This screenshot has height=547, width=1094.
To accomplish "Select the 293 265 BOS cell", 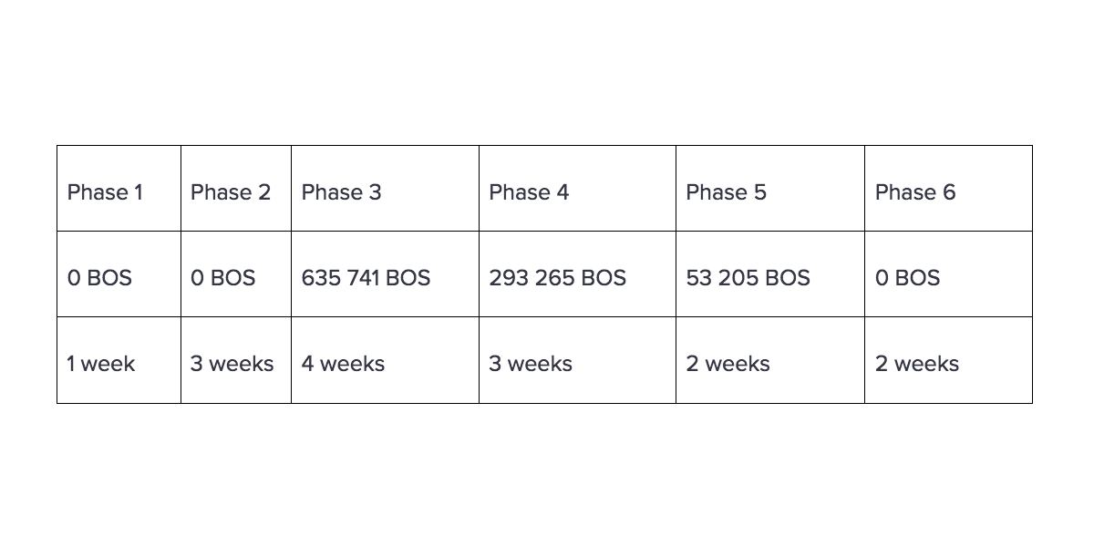I will click(577, 274).
